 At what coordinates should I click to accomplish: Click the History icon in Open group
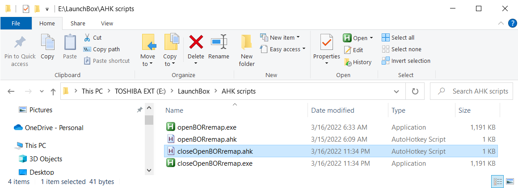tap(348, 62)
